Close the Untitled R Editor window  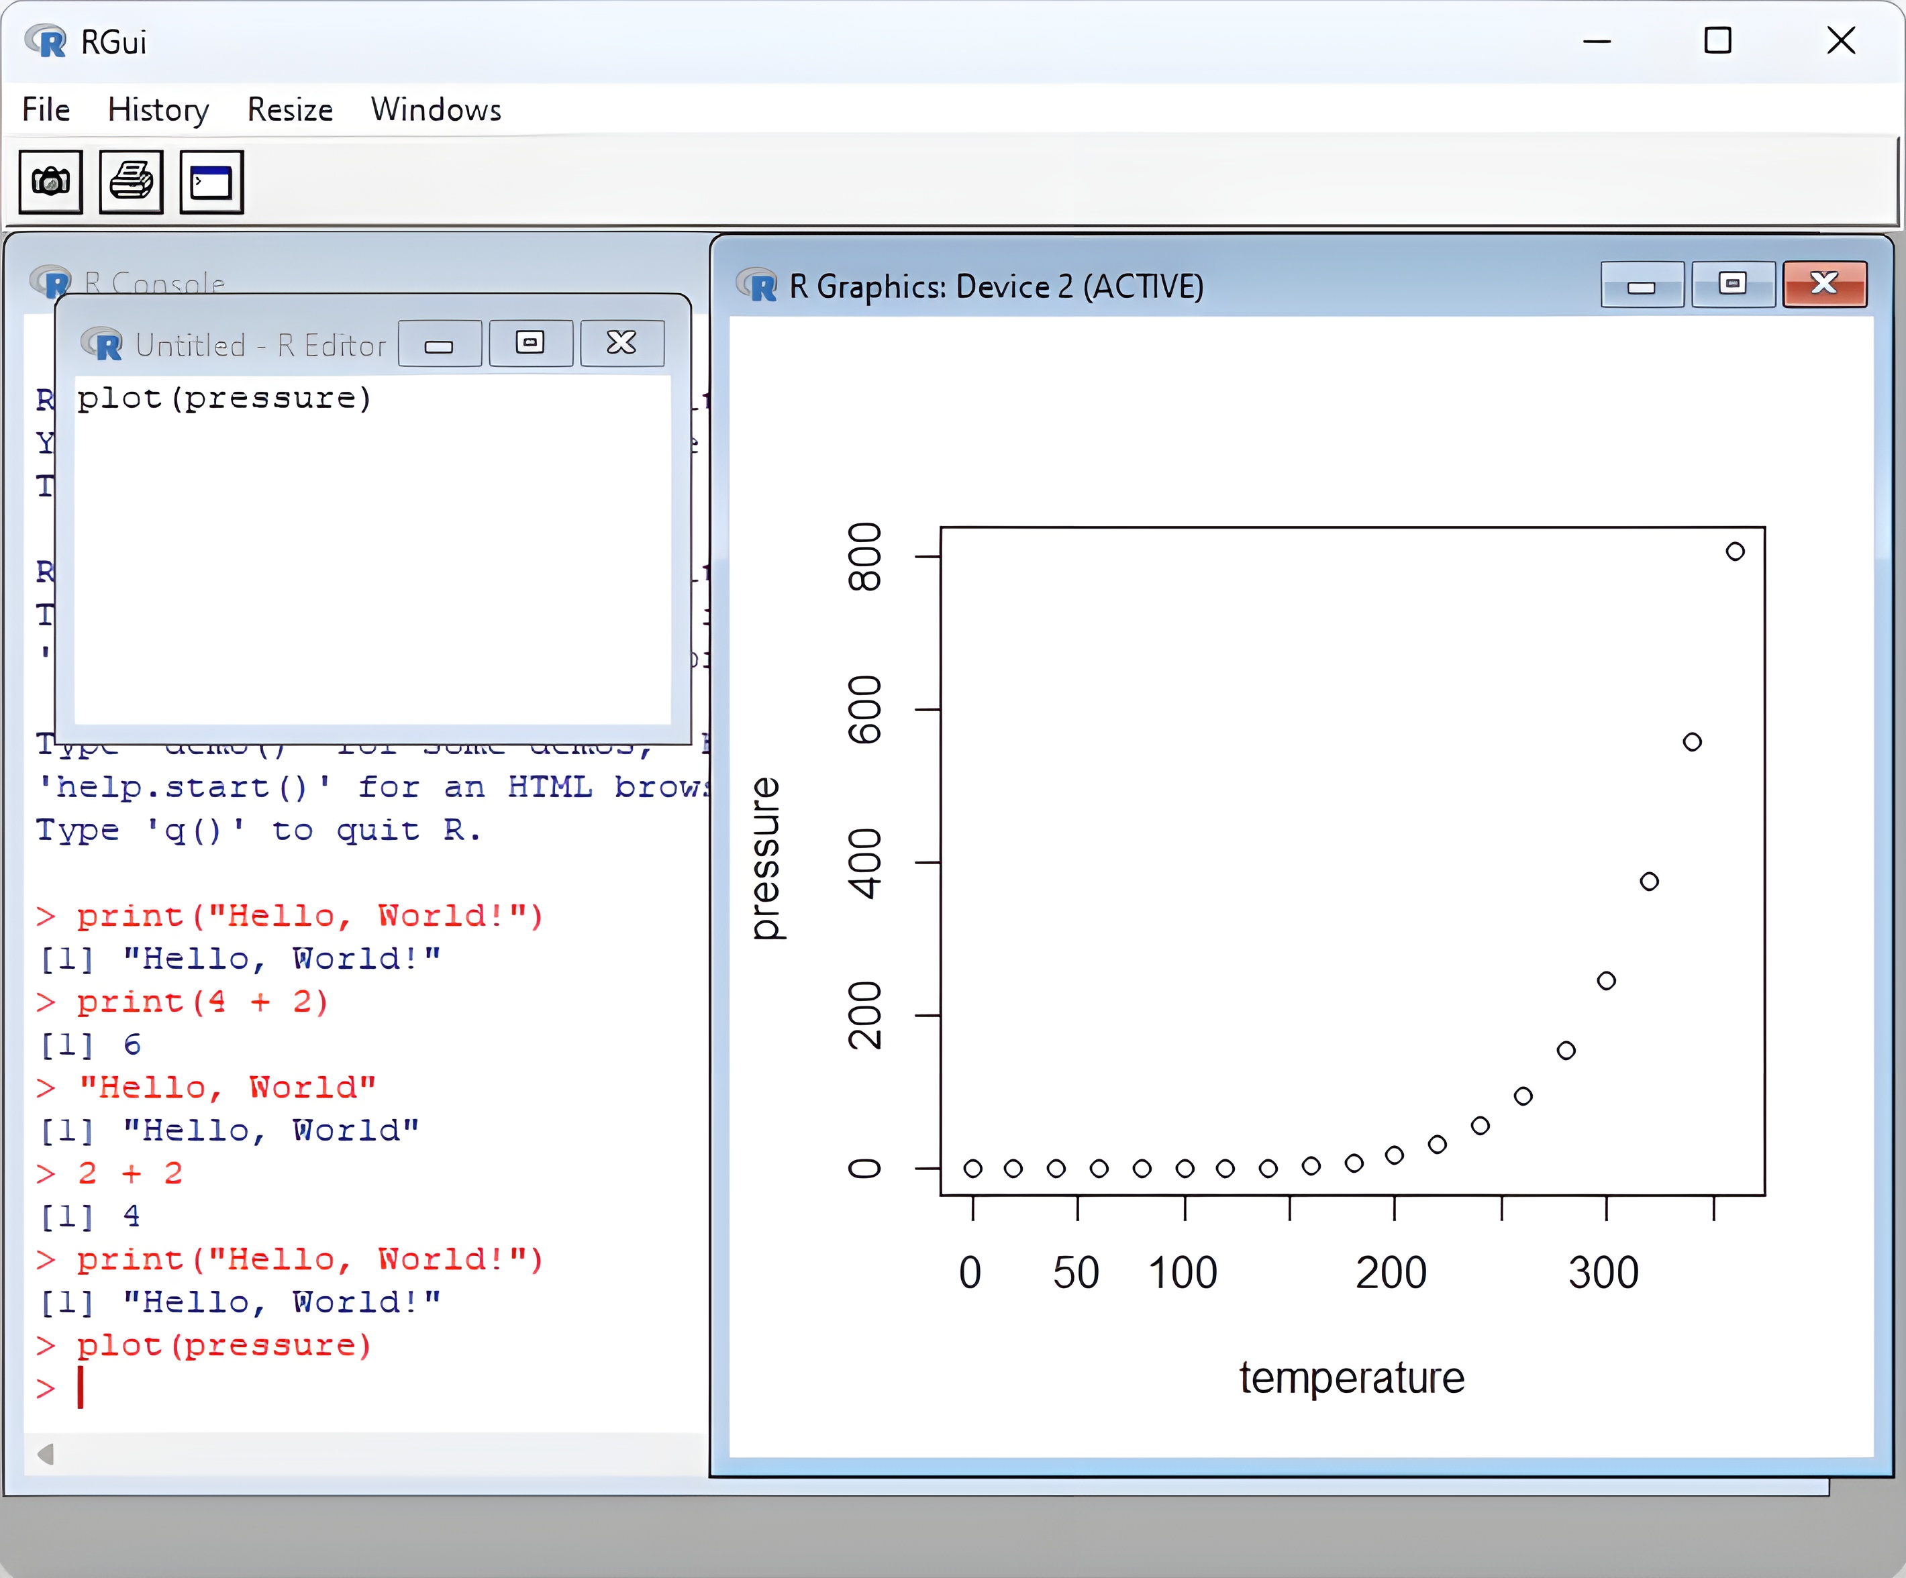coord(621,343)
